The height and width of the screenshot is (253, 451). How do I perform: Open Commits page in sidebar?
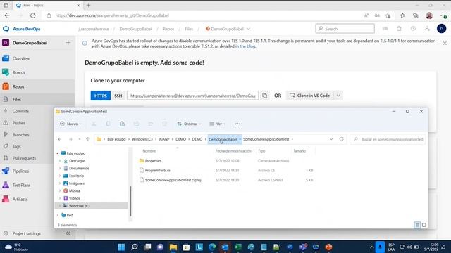pos(20,111)
